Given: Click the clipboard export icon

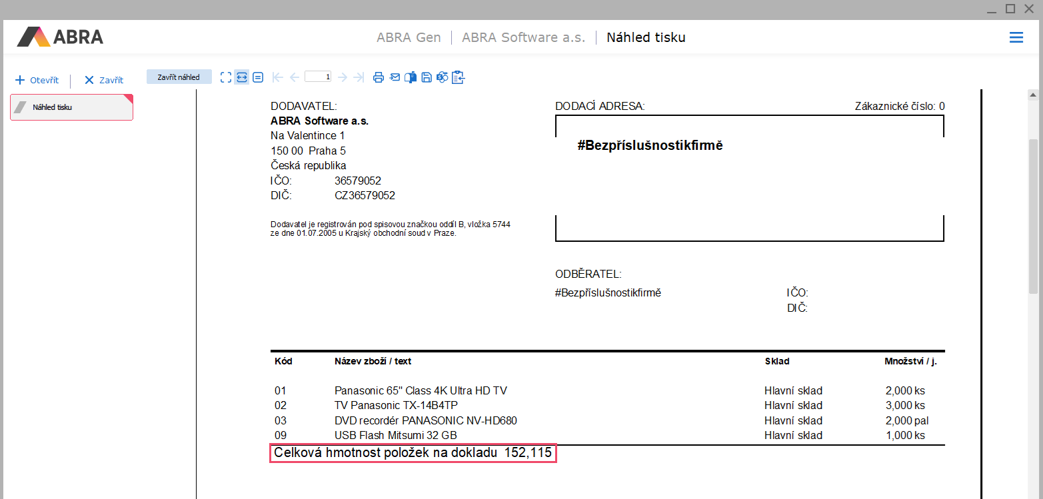Looking at the screenshot, I should (458, 77).
